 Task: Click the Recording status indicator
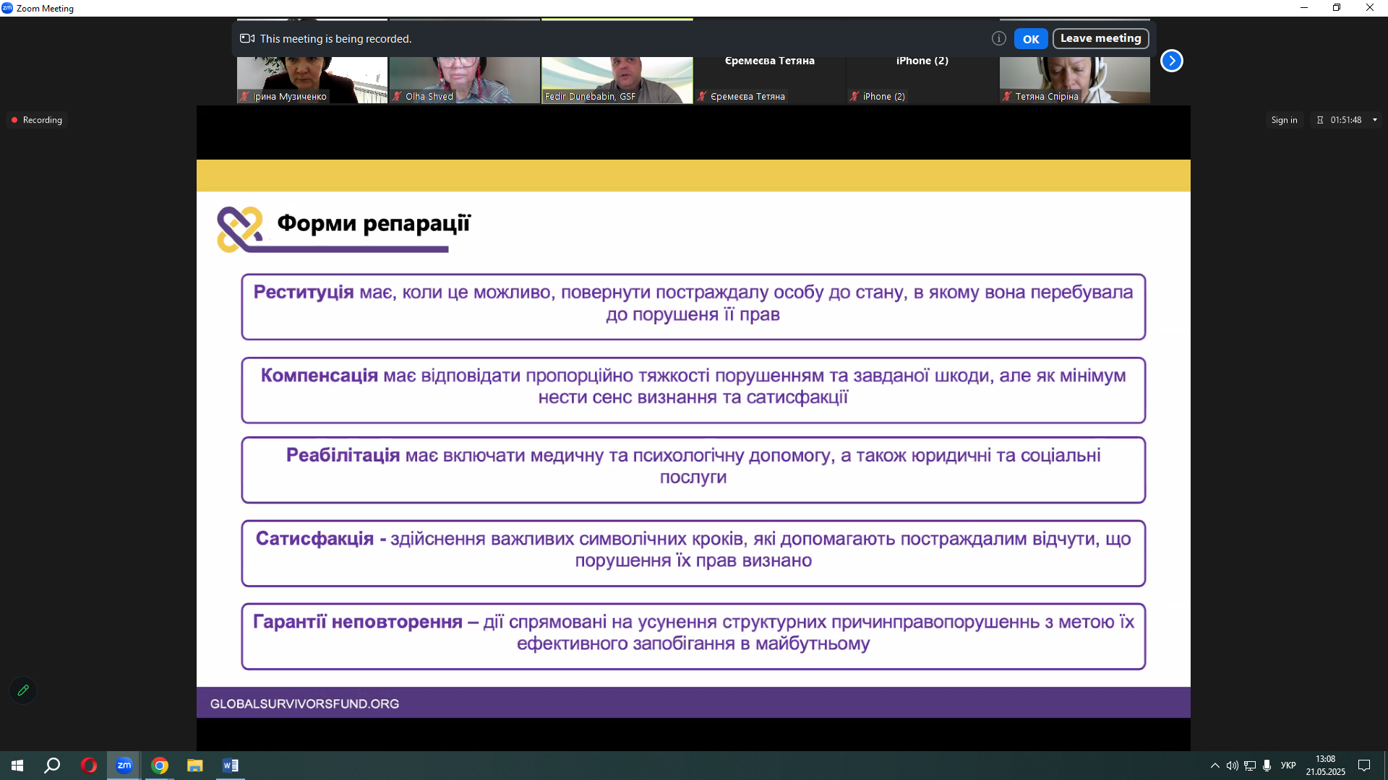click(x=36, y=120)
